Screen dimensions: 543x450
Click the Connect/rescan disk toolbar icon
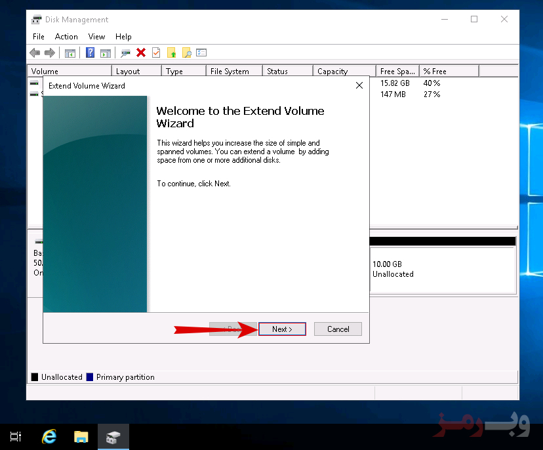pos(125,53)
